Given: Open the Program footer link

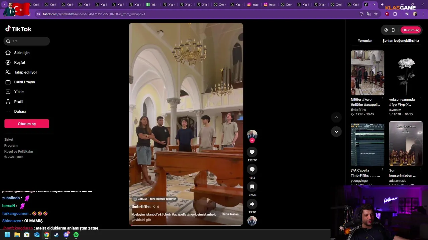Looking at the screenshot, I should click(11, 146).
